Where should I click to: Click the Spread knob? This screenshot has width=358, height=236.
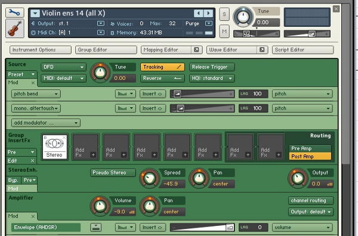pos(149,178)
